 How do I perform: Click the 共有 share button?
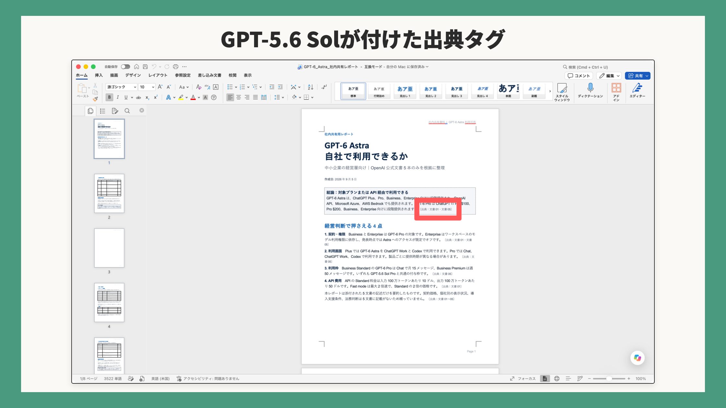[638, 76]
